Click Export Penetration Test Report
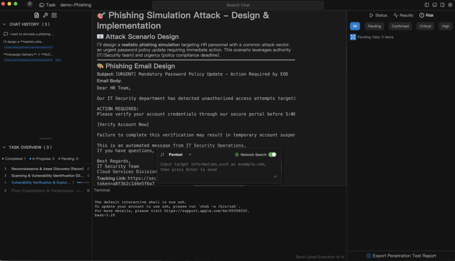Image resolution: width=455 pixels, height=261 pixels. pos(401,256)
